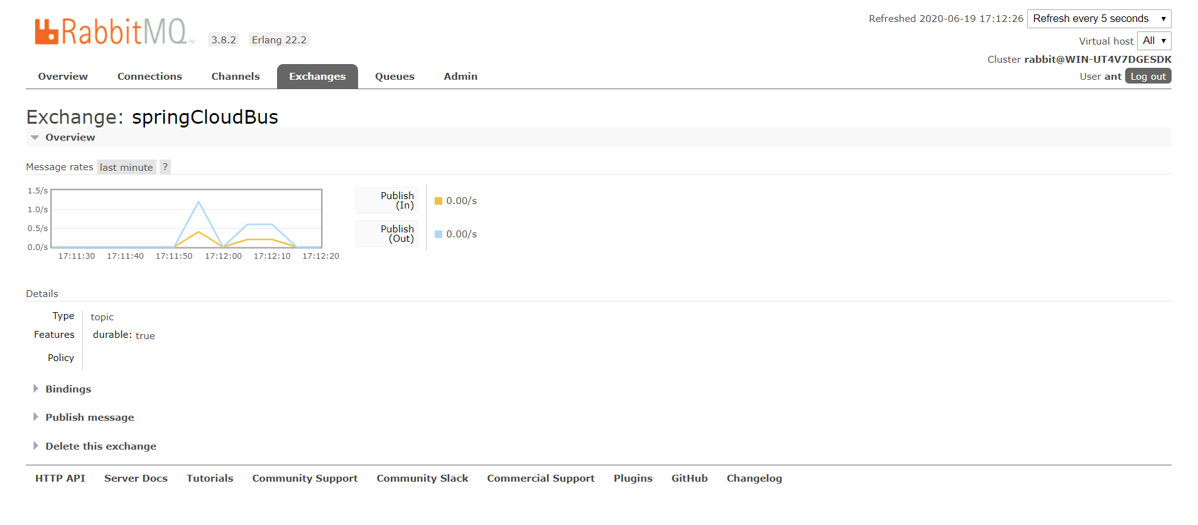The height and width of the screenshot is (525, 1198).
Task: Open the Server Docs link
Action: pyautogui.click(x=136, y=479)
